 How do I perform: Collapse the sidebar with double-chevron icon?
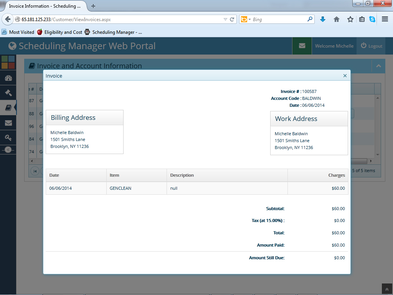(8, 150)
